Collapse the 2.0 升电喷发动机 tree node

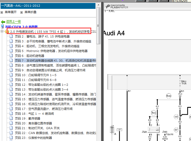point(2,31)
